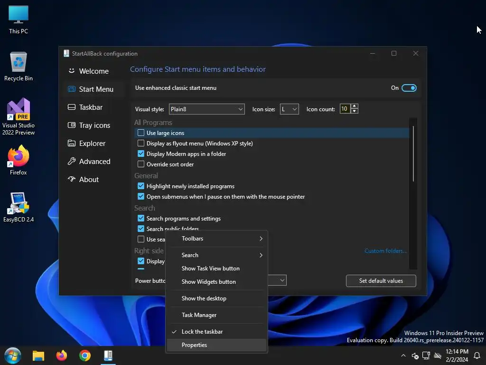Click the tray icon with x badge
The height and width of the screenshot is (365, 486).
click(415, 355)
